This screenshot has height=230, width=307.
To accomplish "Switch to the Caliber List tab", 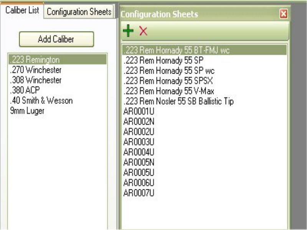I will [x=22, y=10].
